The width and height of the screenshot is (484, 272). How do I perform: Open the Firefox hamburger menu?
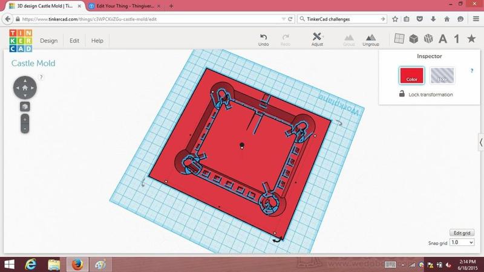[x=476, y=19]
